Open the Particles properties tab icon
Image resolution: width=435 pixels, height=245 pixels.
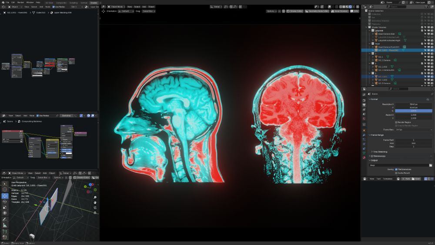(x=364, y=140)
